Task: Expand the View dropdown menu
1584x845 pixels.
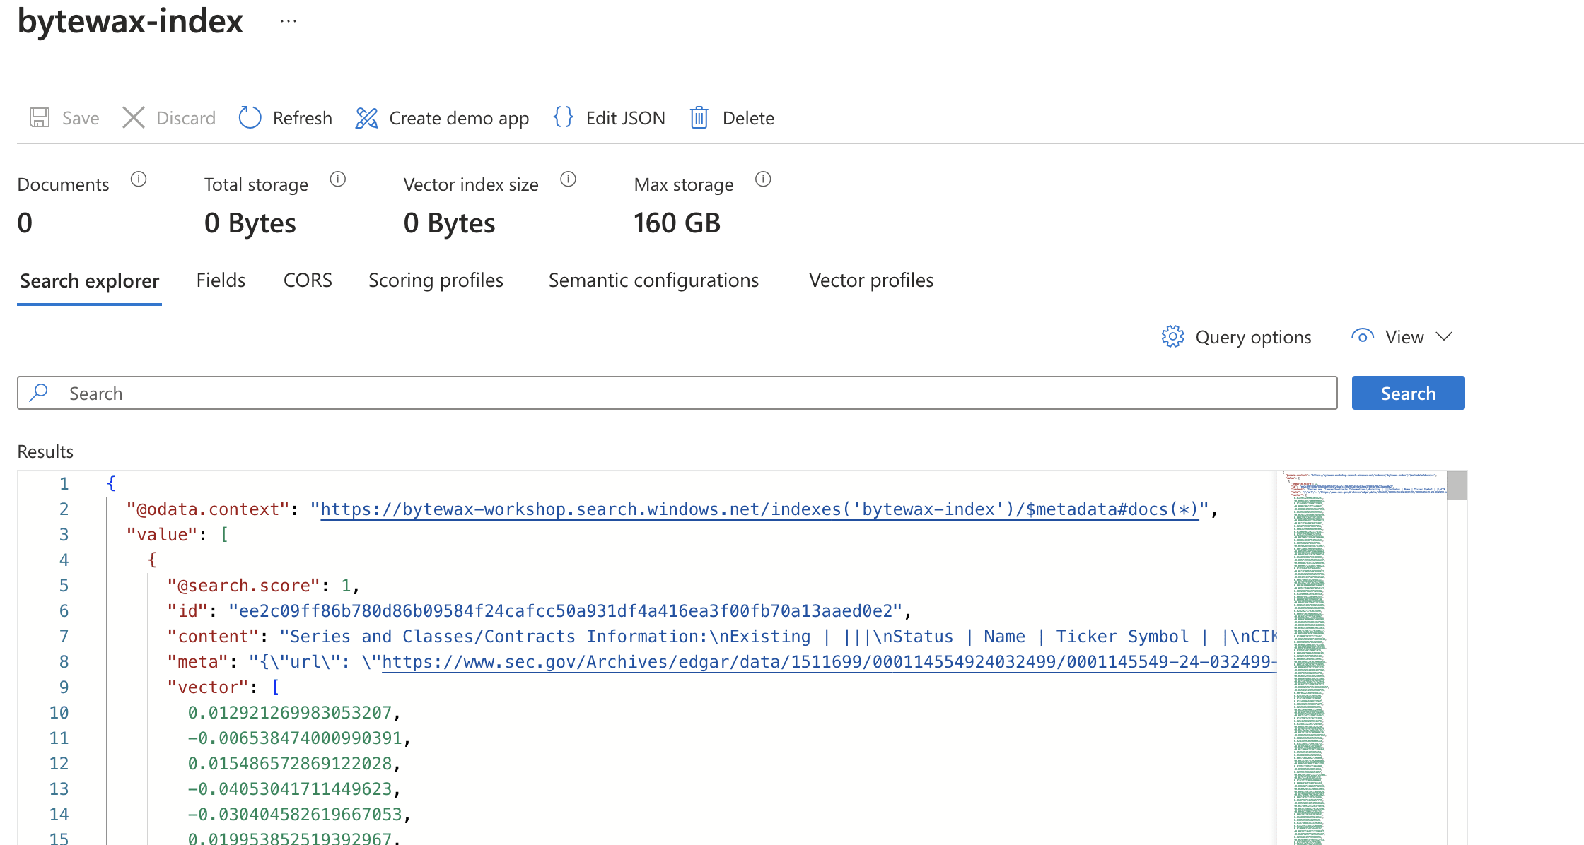Action: coord(1403,337)
